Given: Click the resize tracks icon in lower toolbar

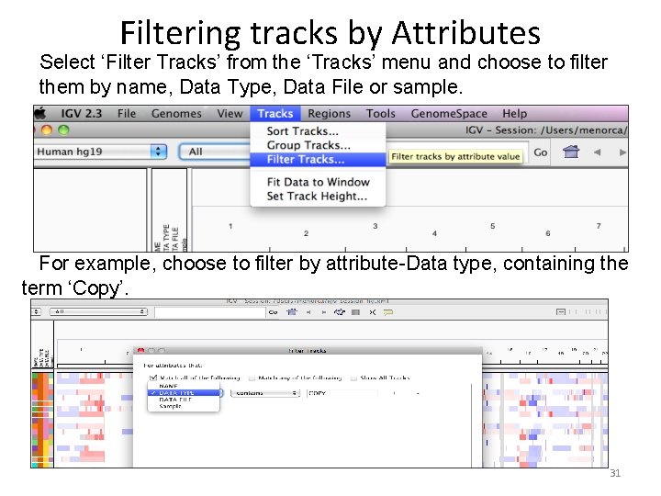Looking at the screenshot, I should tap(372, 312).
